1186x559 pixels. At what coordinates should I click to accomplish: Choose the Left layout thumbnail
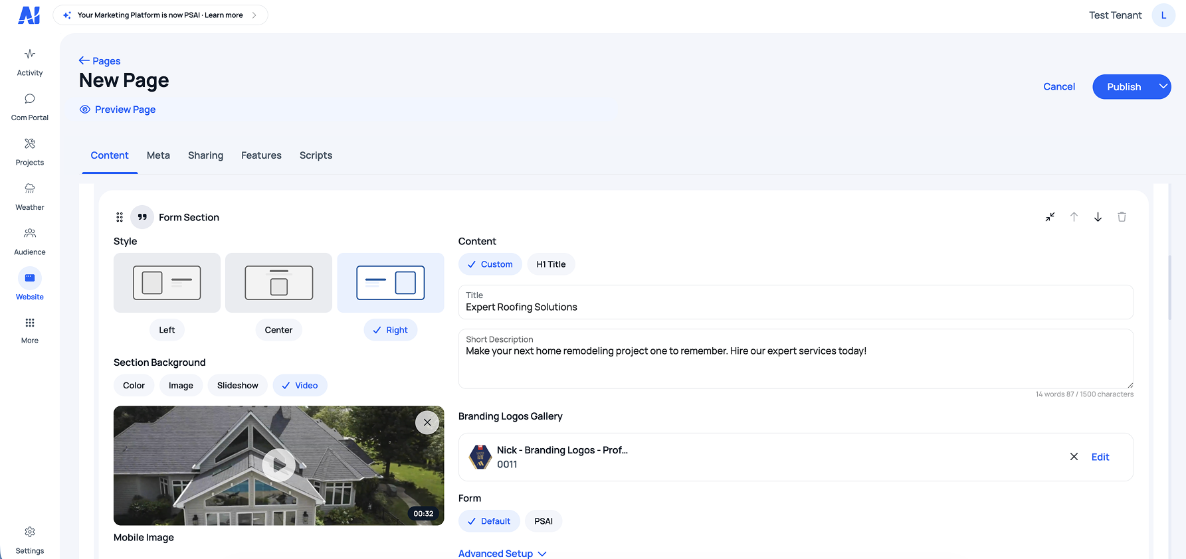(167, 283)
